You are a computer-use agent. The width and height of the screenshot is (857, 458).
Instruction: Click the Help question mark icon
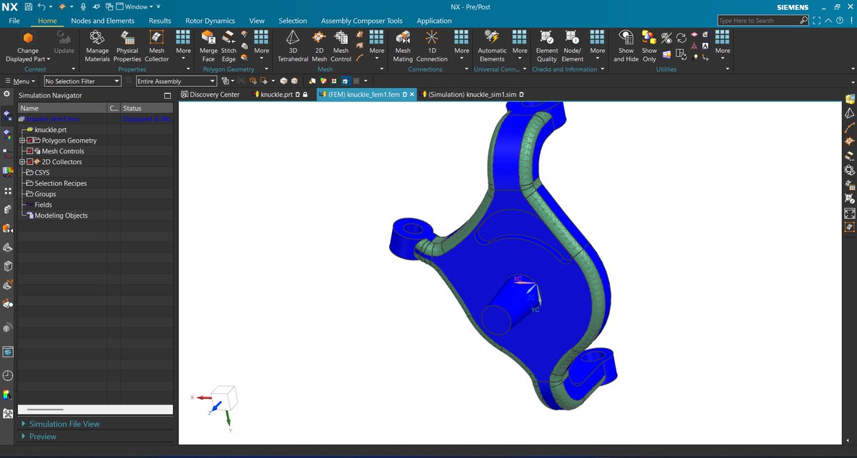coord(840,21)
